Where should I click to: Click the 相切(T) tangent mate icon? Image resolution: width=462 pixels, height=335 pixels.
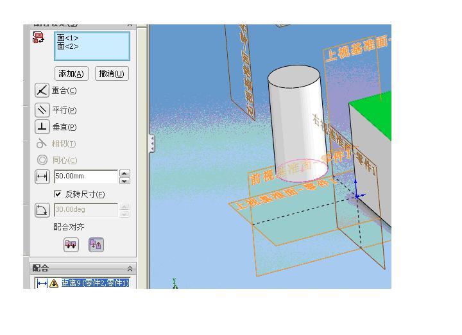click(x=42, y=144)
